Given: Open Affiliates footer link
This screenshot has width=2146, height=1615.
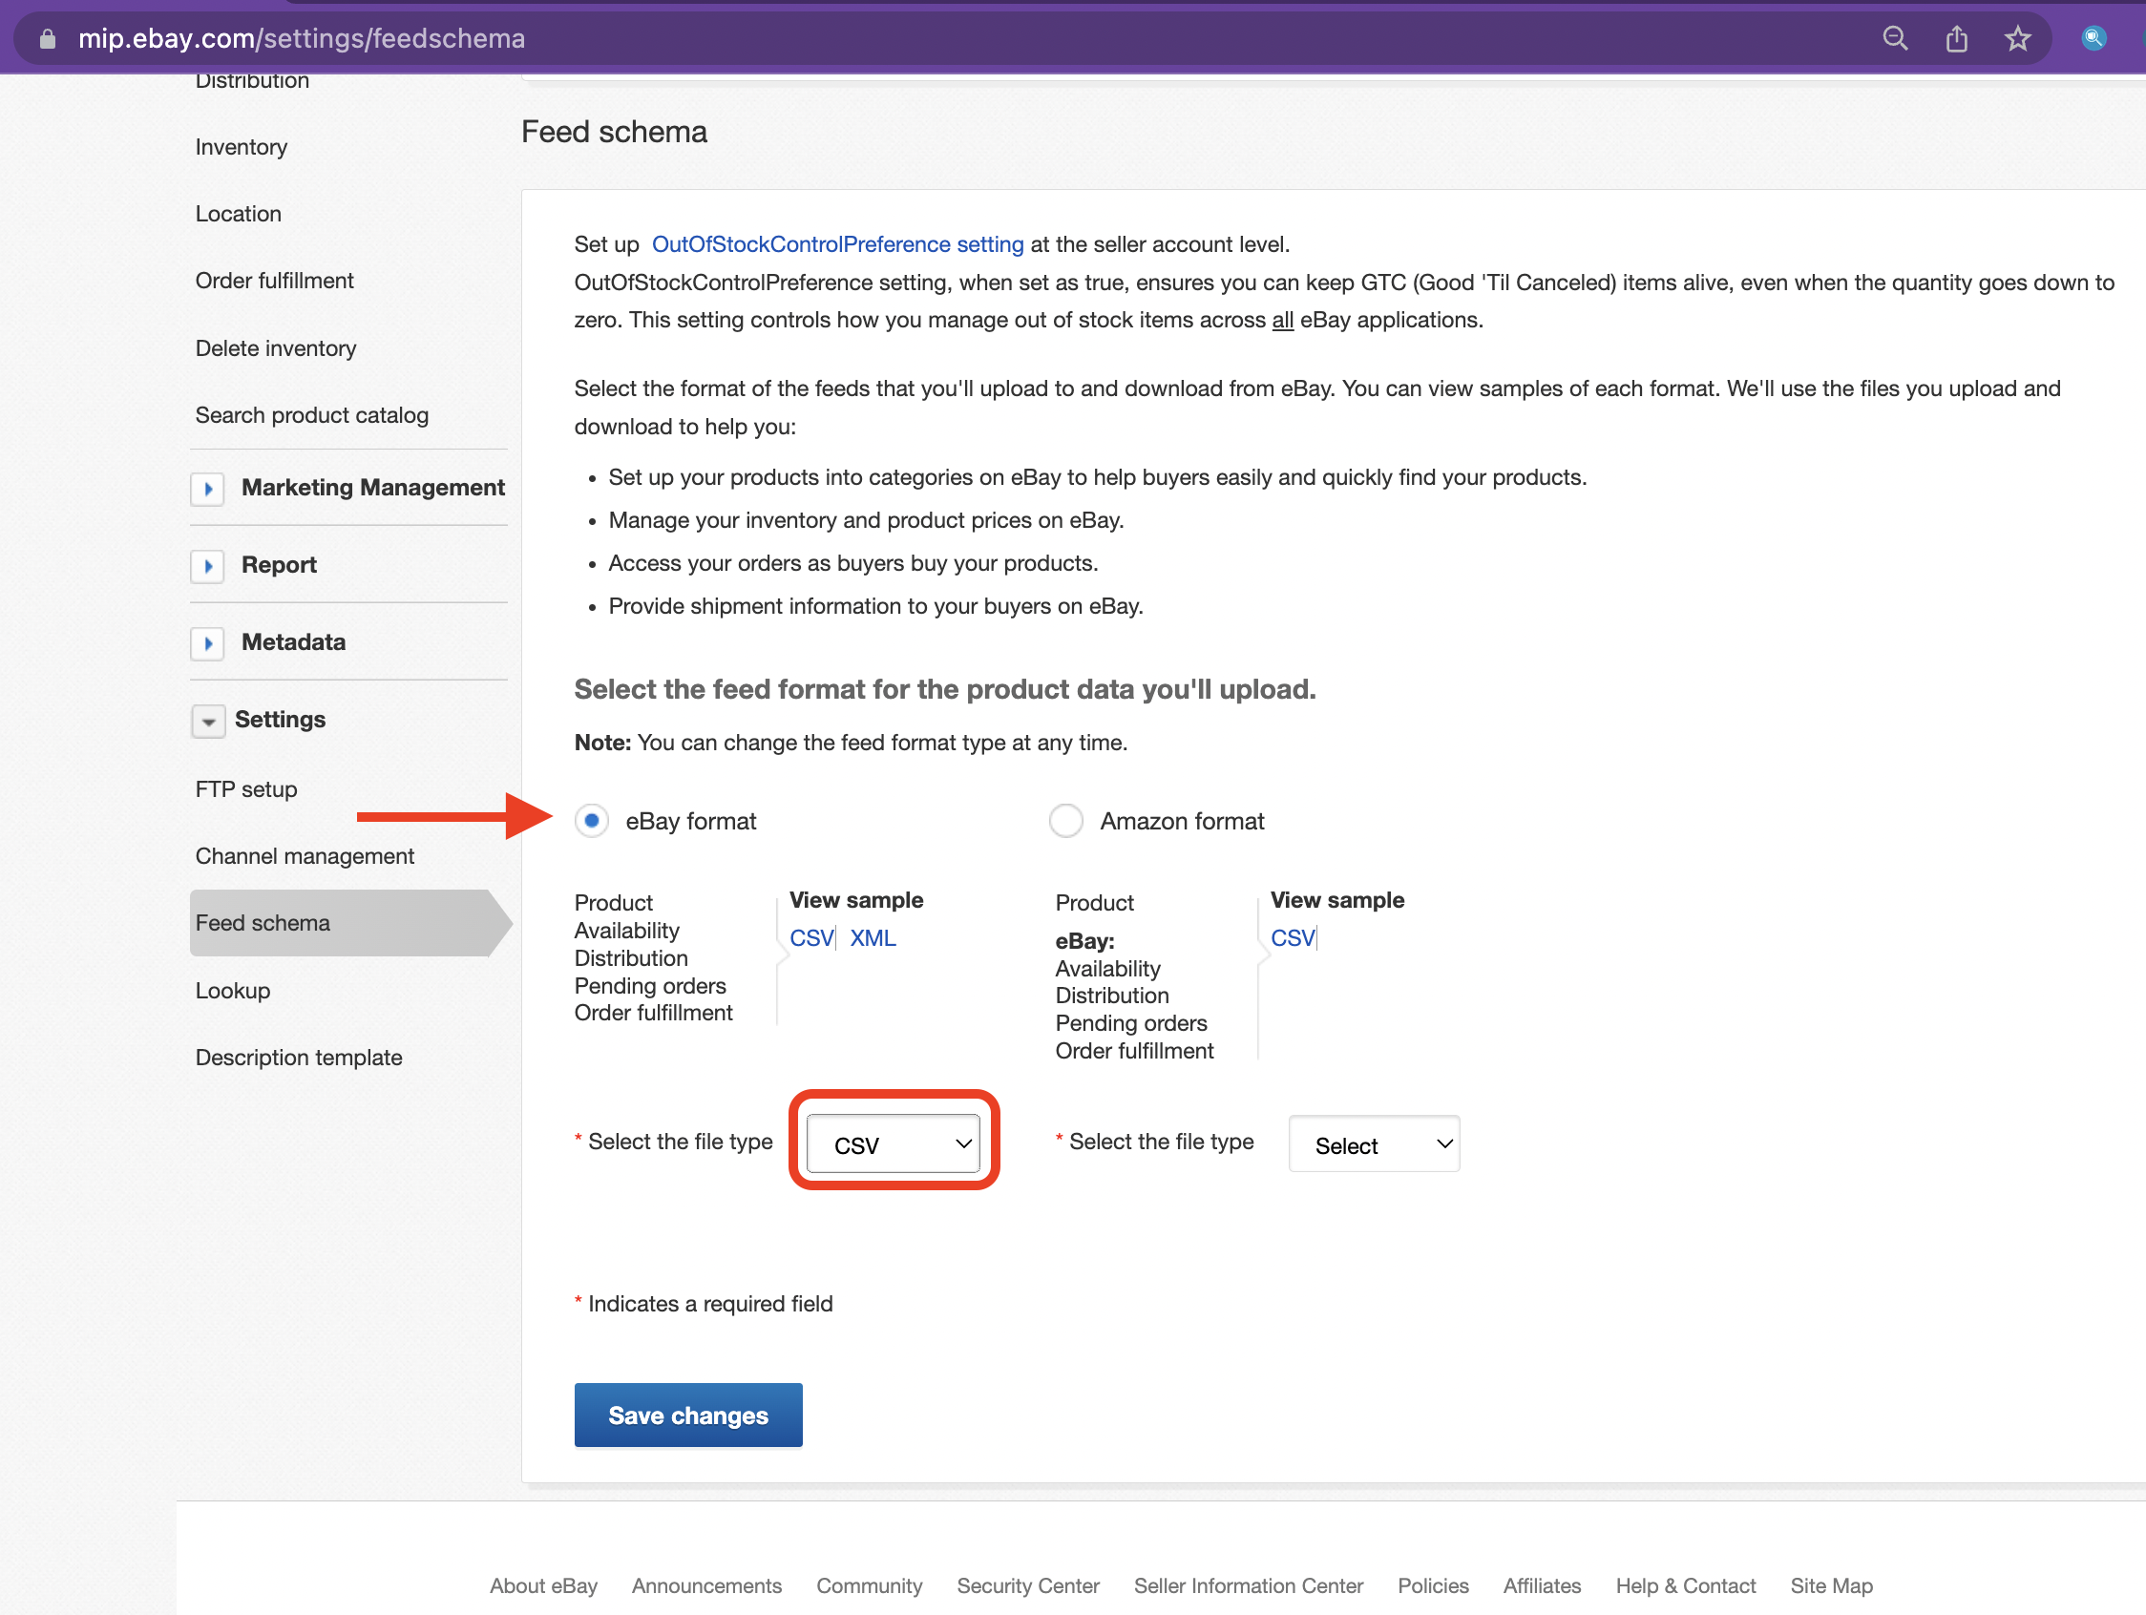Looking at the screenshot, I should point(1542,1586).
